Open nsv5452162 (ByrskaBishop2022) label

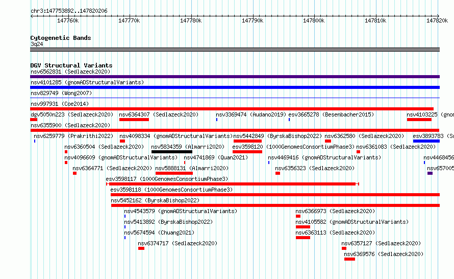pos(155,200)
